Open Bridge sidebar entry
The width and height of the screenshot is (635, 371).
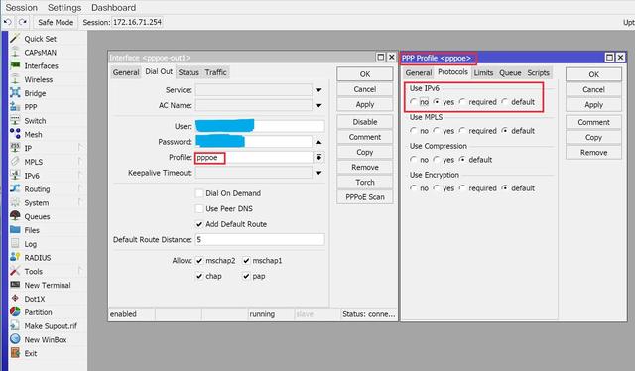[x=35, y=93]
